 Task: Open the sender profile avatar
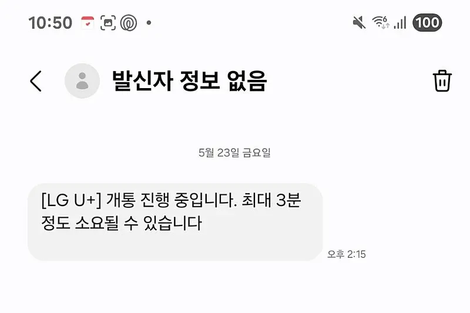click(x=82, y=80)
